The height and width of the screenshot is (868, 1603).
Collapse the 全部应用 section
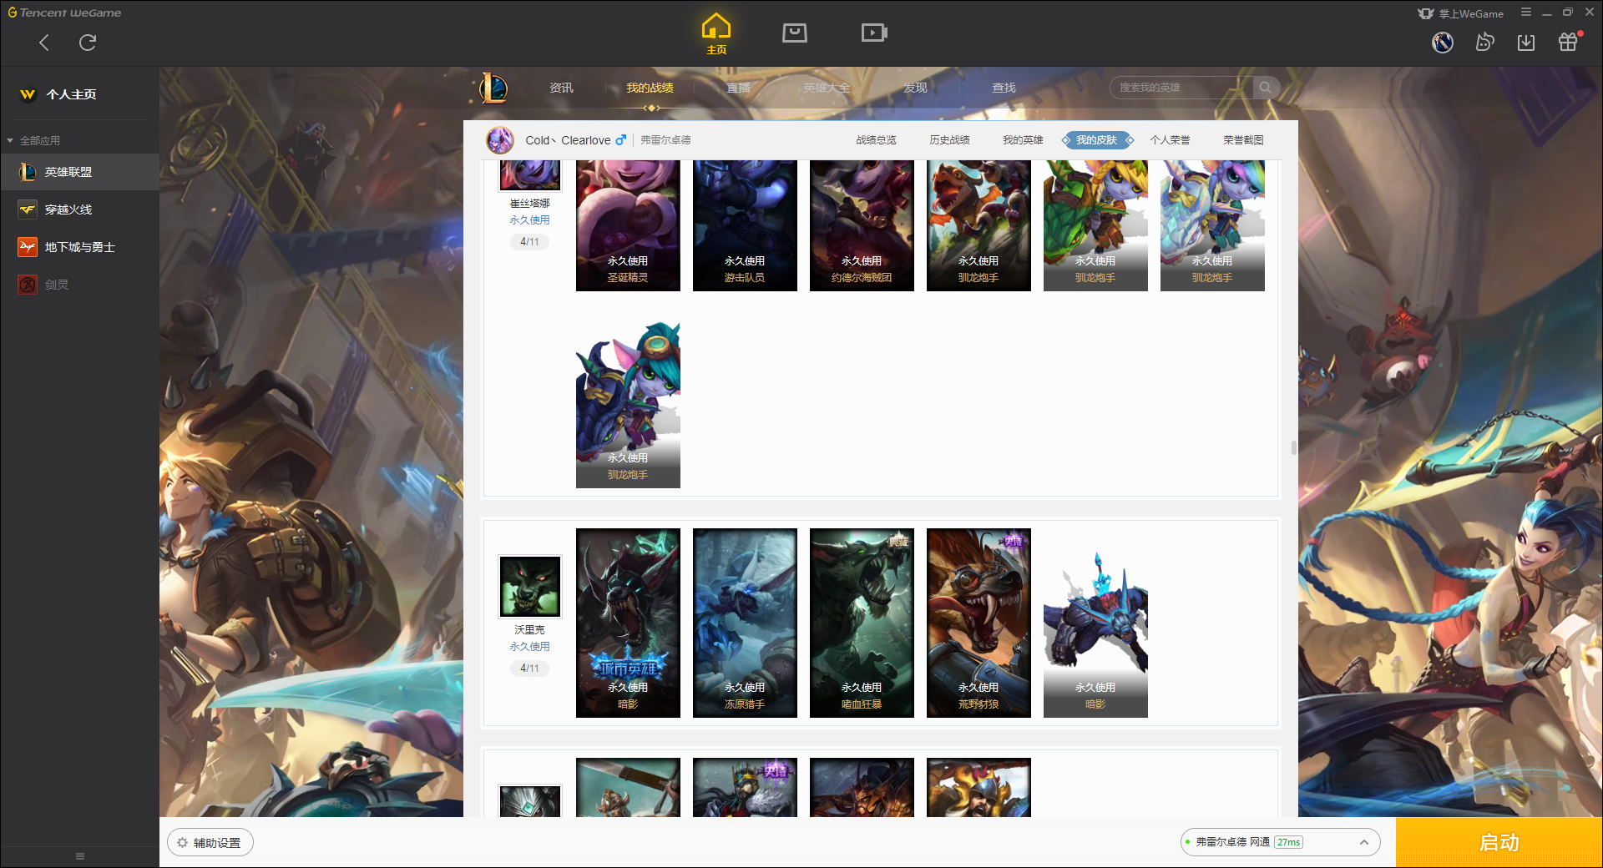click(33, 140)
